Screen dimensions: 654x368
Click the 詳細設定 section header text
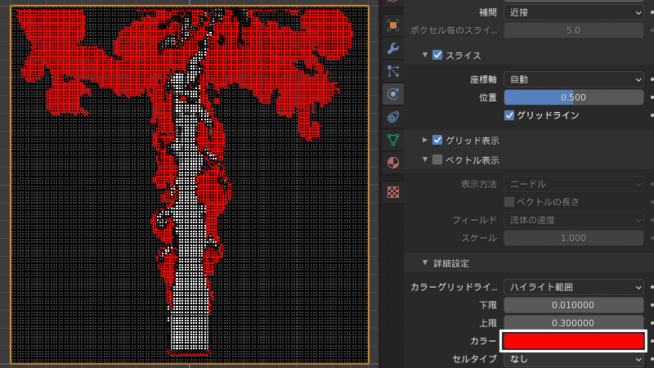click(x=451, y=263)
